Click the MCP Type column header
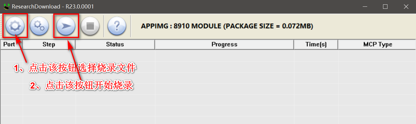 (377, 44)
